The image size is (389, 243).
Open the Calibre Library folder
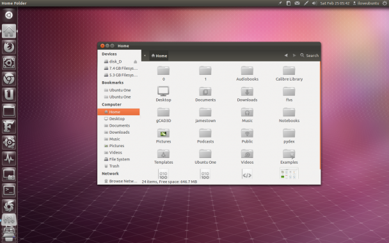click(289, 74)
